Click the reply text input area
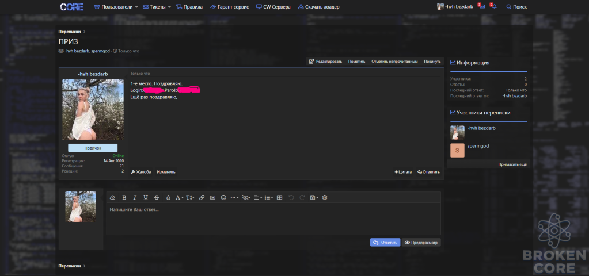This screenshot has height=276, width=589. (x=273, y=219)
